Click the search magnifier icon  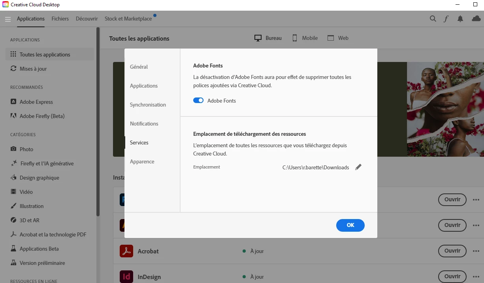click(x=433, y=19)
